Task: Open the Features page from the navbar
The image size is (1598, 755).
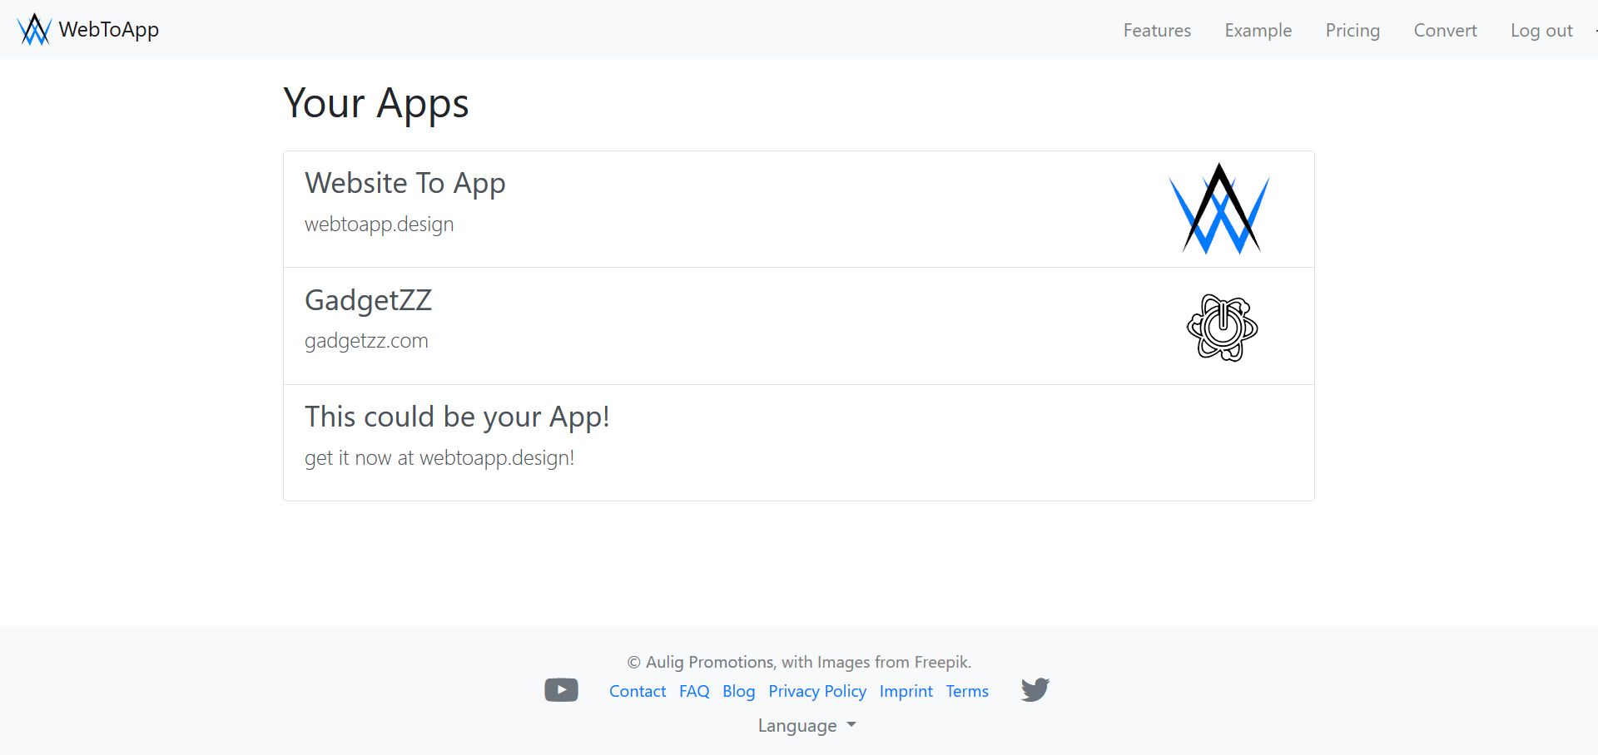Action: (1157, 30)
